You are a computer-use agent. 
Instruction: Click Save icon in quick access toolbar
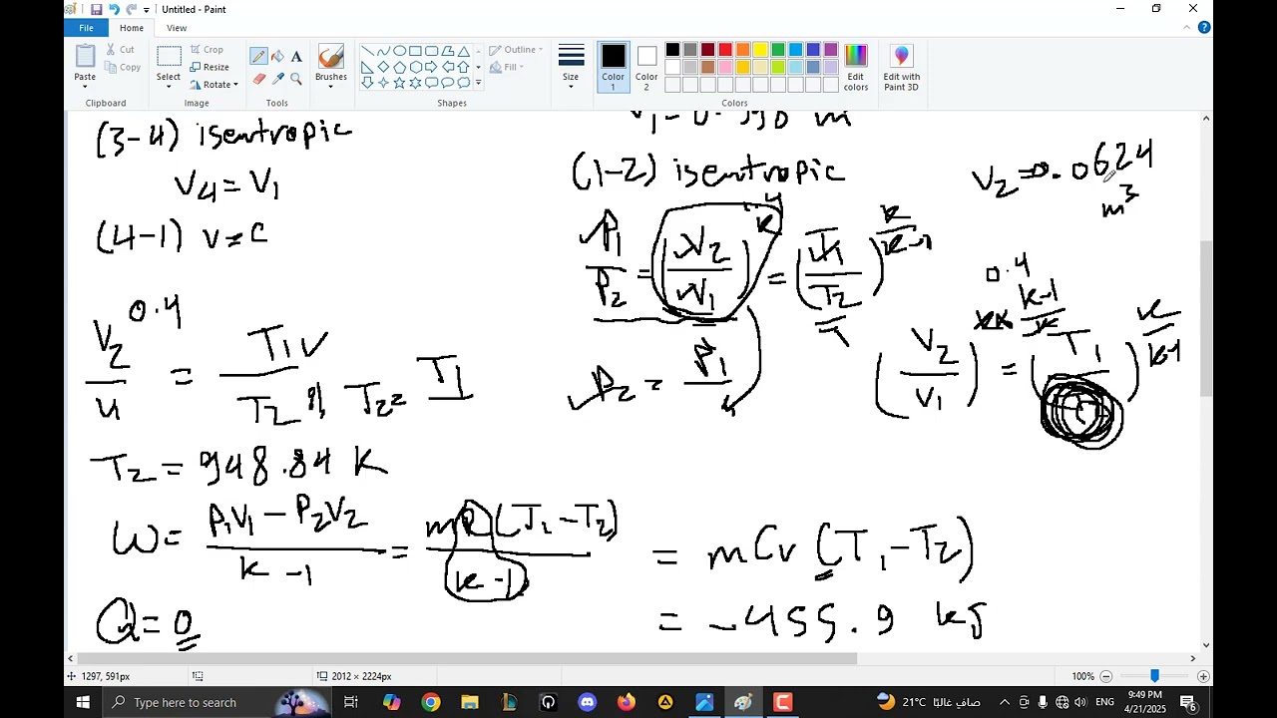tap(96, 9)
